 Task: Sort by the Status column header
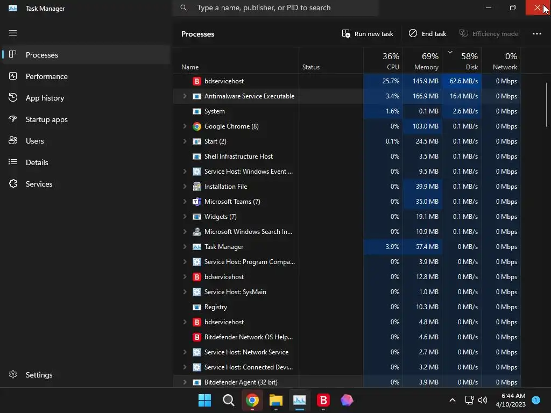click(x=331, y=61)
